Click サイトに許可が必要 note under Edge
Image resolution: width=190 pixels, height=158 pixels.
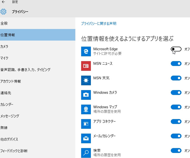click(107, 53)
